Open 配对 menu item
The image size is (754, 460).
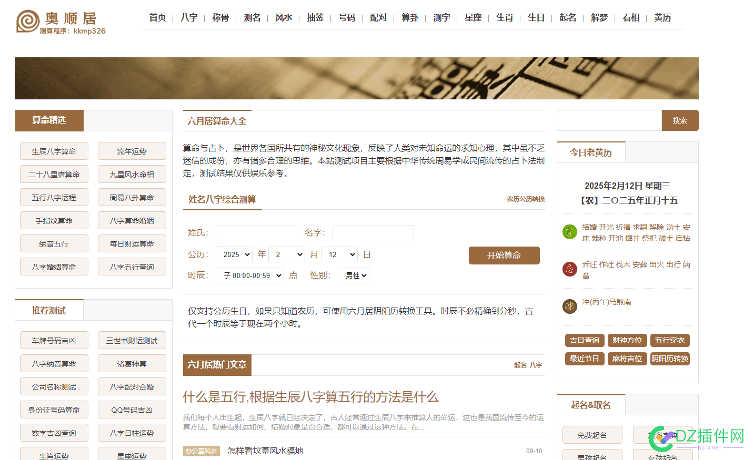[378, 18]
